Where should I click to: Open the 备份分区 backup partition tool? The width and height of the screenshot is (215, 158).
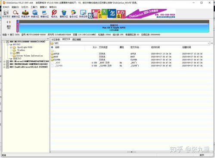click(x=73, y=14)
